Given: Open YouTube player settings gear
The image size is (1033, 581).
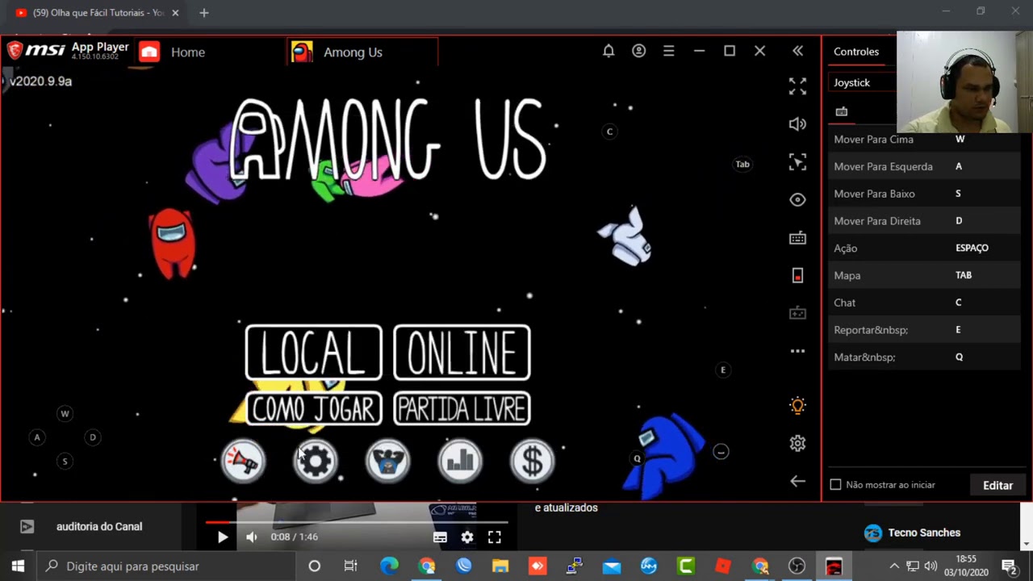Looking at the screenshot, I should 467,537.
